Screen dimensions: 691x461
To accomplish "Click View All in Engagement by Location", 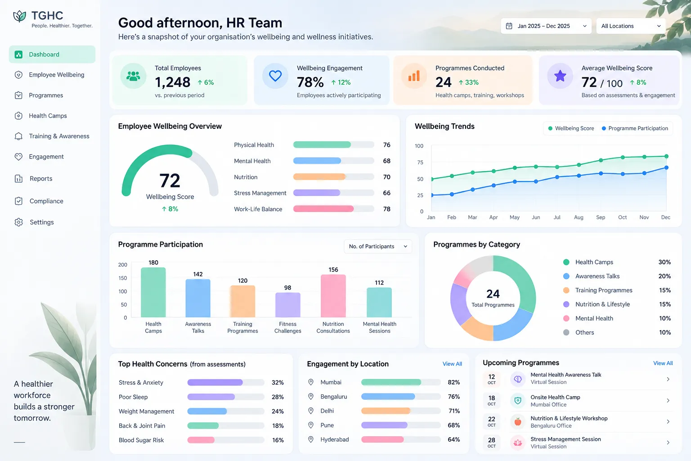I will 452,364.
